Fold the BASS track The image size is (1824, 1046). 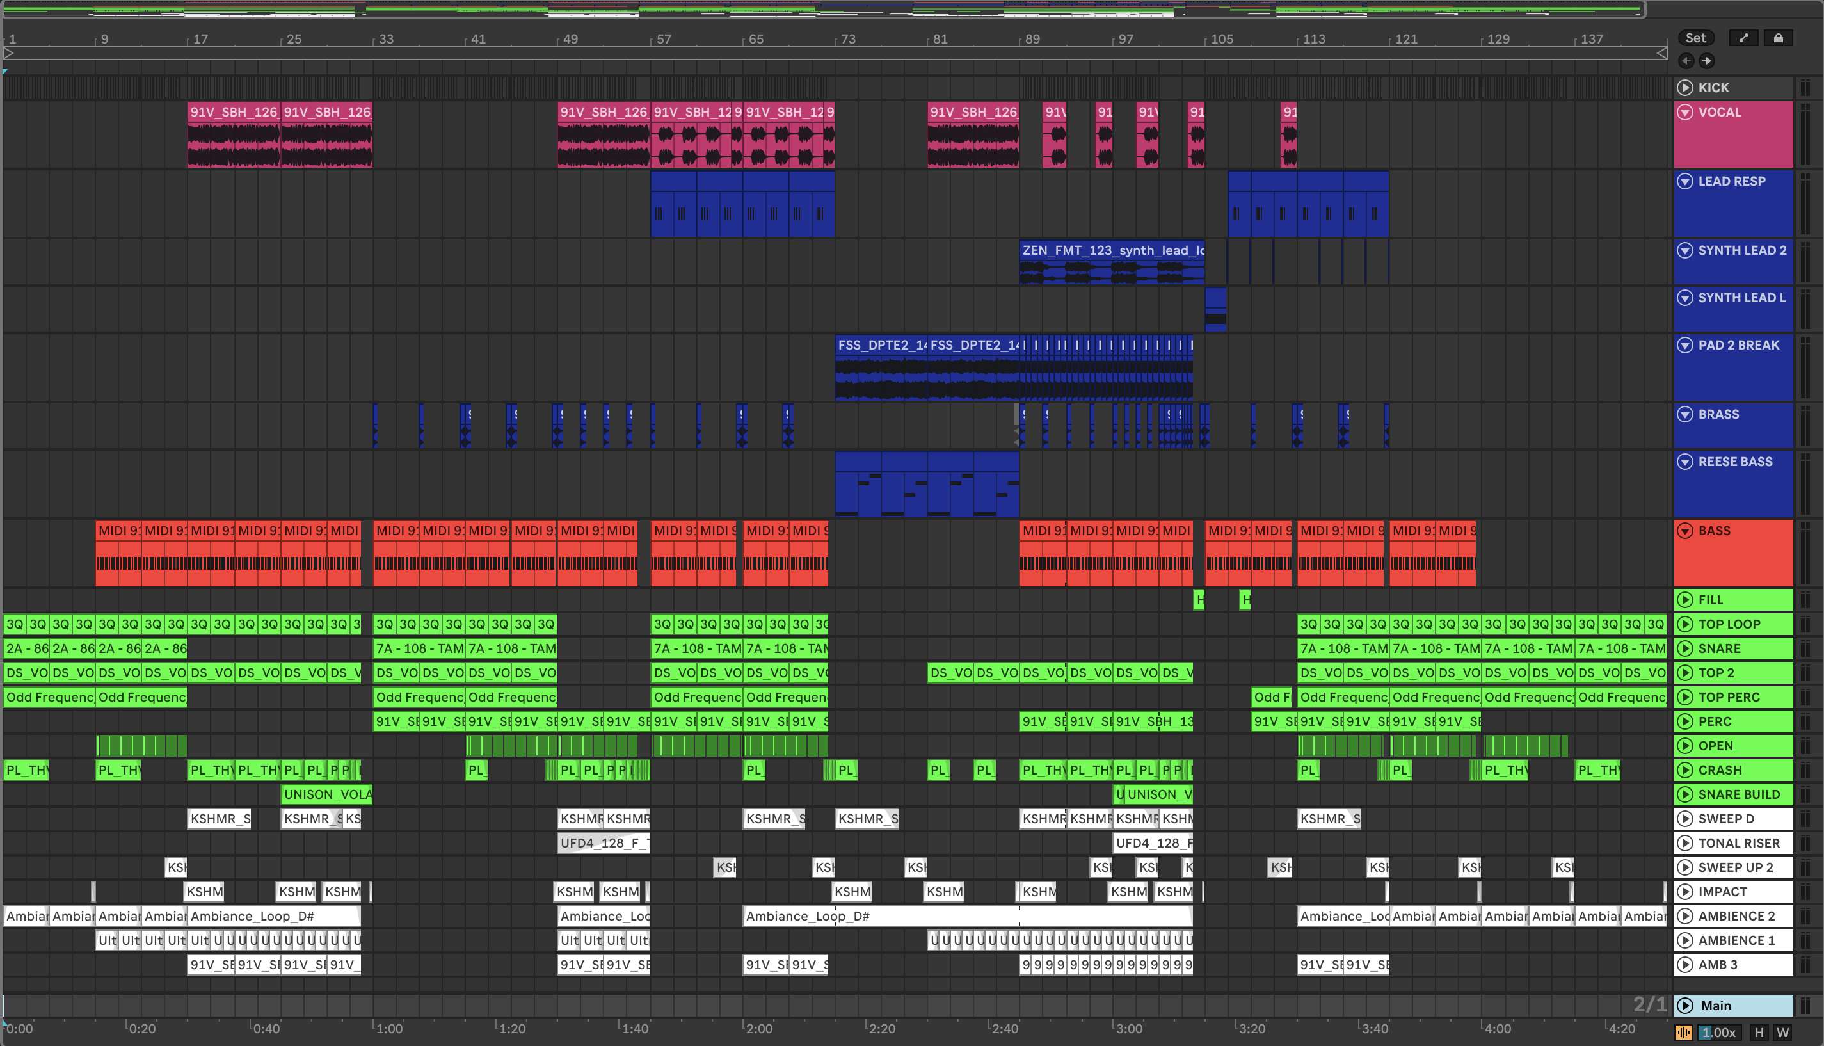(x=1684, y=531)
